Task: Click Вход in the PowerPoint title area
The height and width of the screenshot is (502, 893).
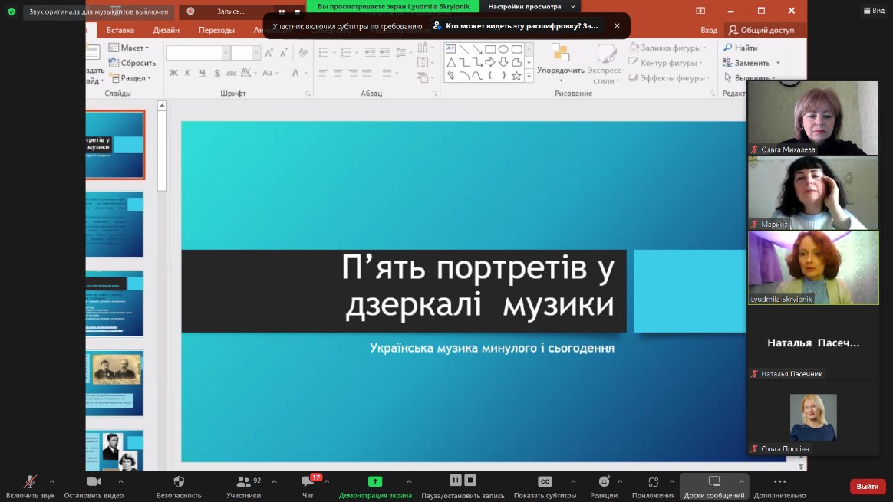Action: point(709,30)
